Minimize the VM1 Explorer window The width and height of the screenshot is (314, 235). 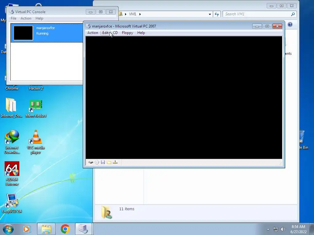(272, 6)
